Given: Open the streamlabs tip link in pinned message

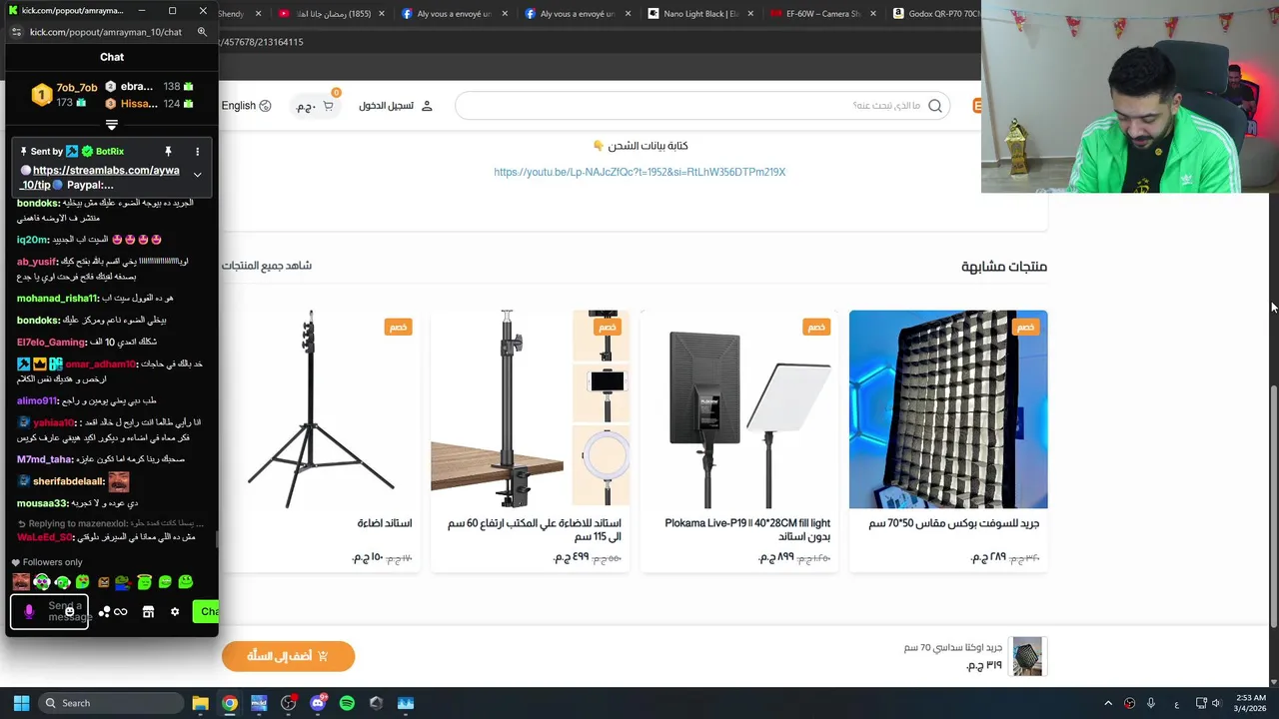Looking at the screenshot, I should point(100,177).
